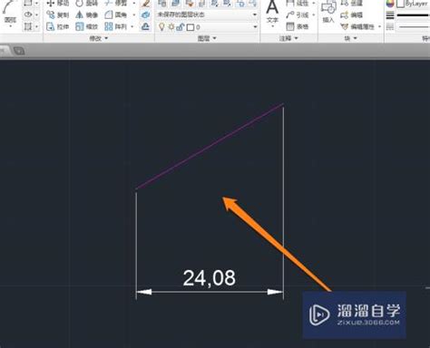Open the lineweight thick line dropdown
This screenshot has height=348, width=430.
414,15
